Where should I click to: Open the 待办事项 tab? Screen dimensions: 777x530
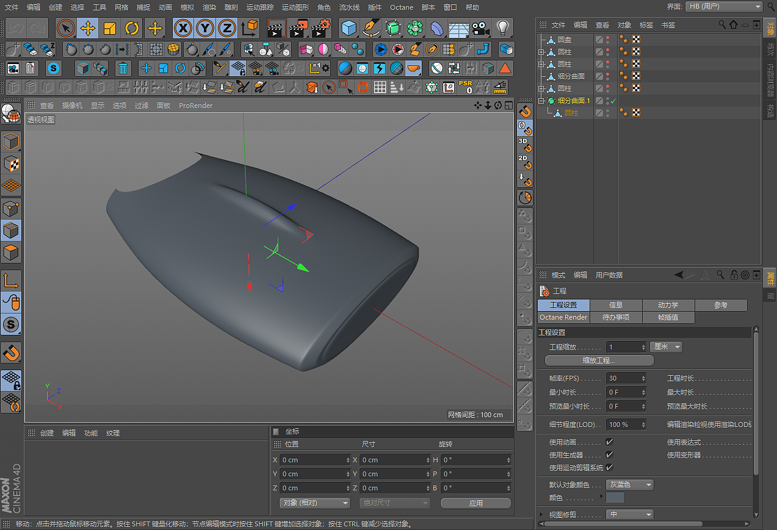[616, 317]
